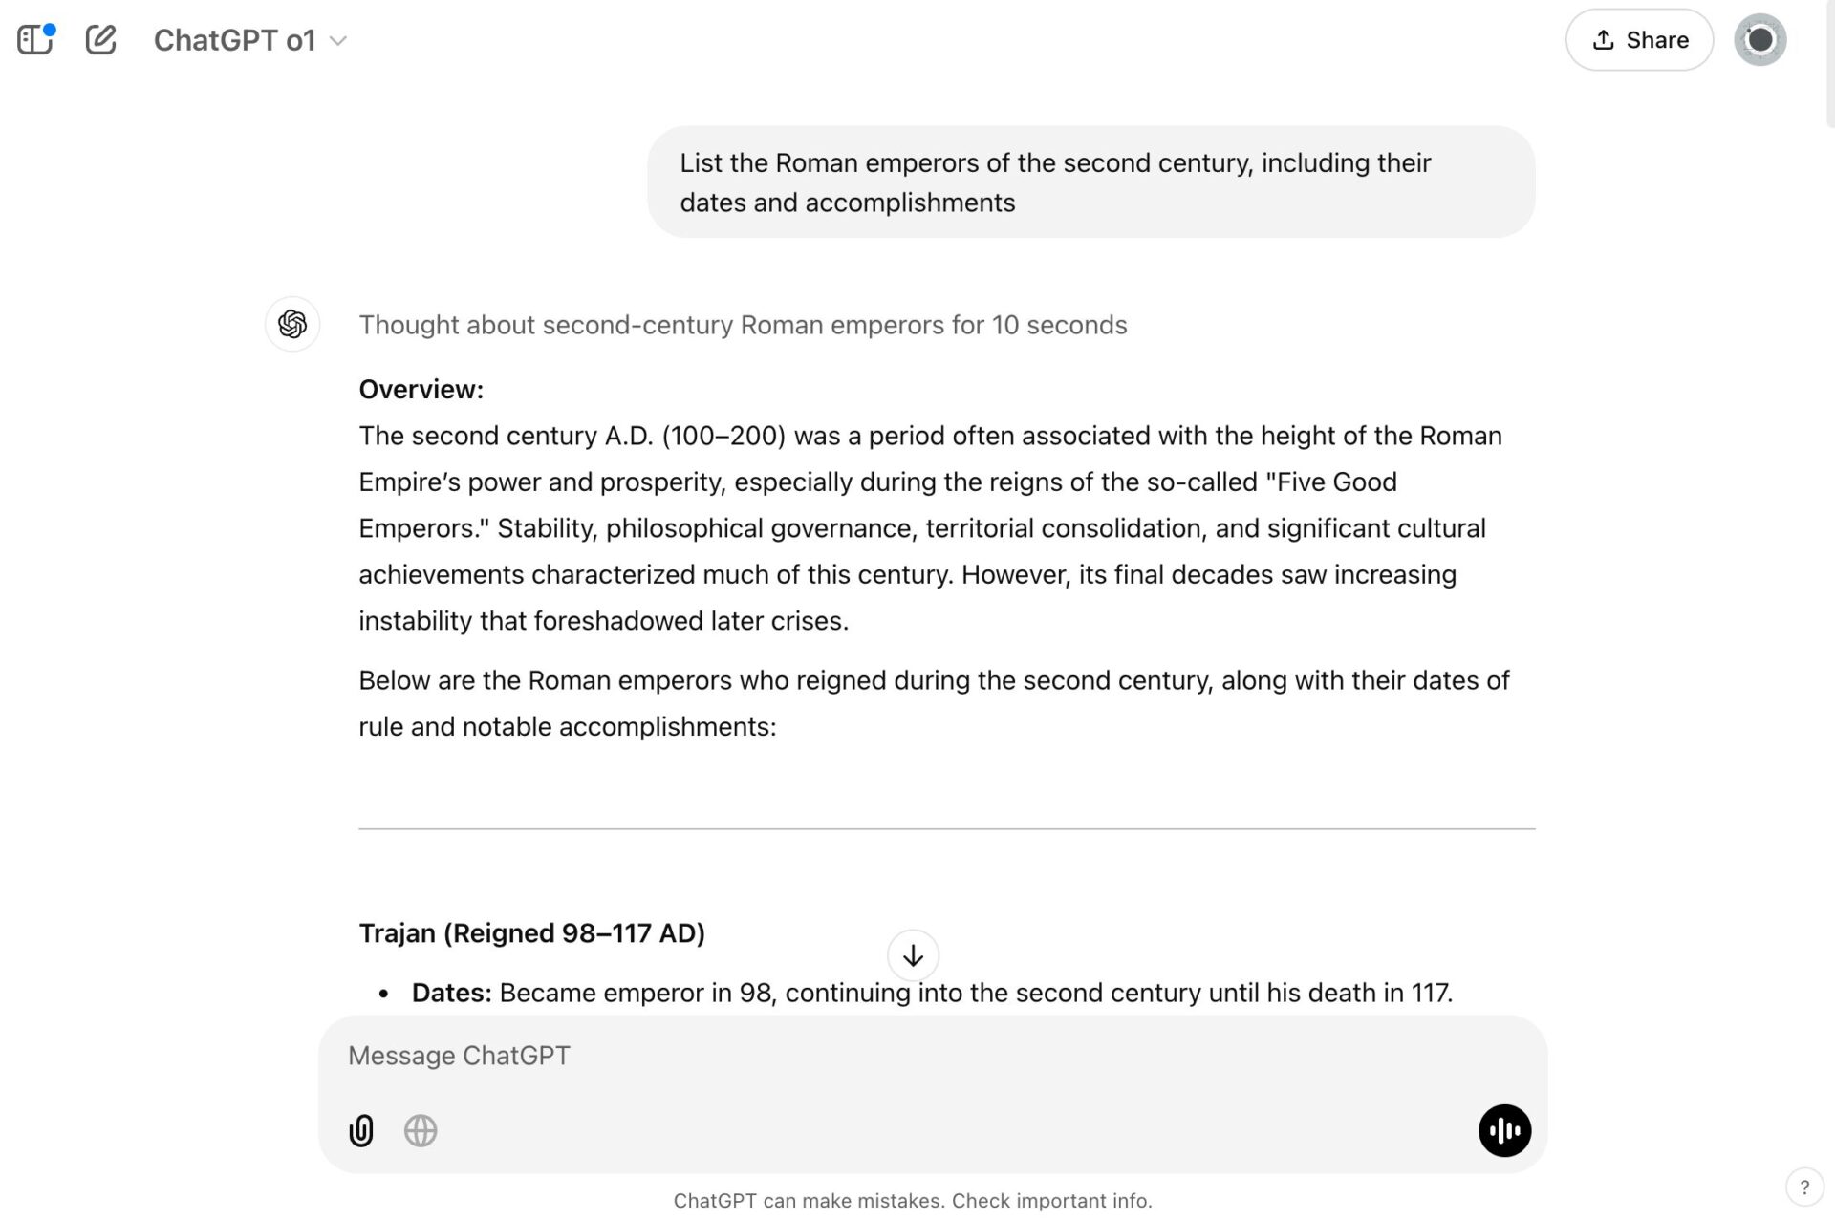The width and height of the screenshot is (1835, 1220).
Task: Start a new chat with the compose icon
Action: click(100, 40)
